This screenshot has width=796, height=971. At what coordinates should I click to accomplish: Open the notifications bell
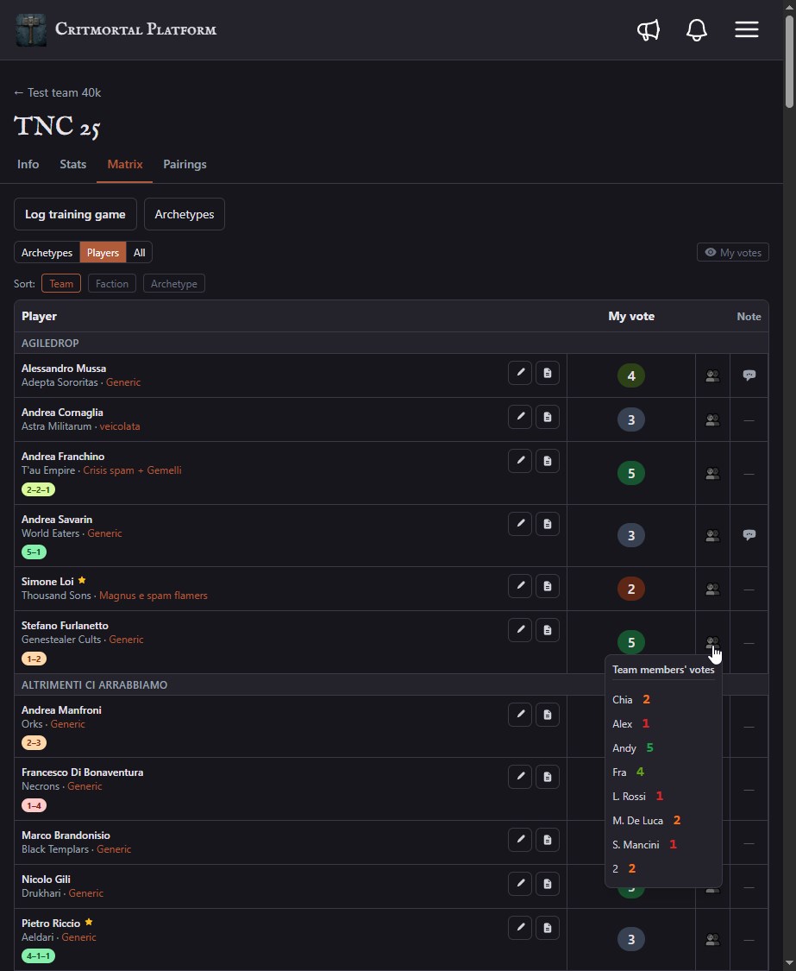696,29
